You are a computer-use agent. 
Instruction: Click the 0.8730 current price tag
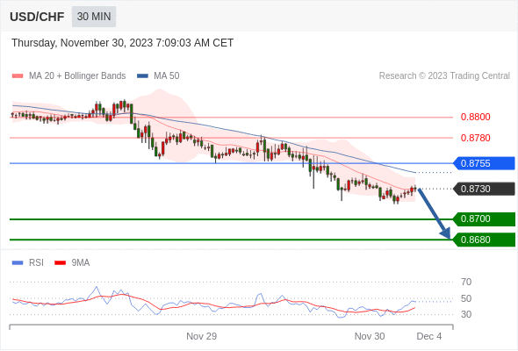click(484, 189)
